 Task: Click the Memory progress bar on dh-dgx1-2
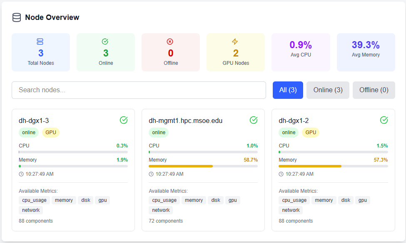tap(333, 166)
